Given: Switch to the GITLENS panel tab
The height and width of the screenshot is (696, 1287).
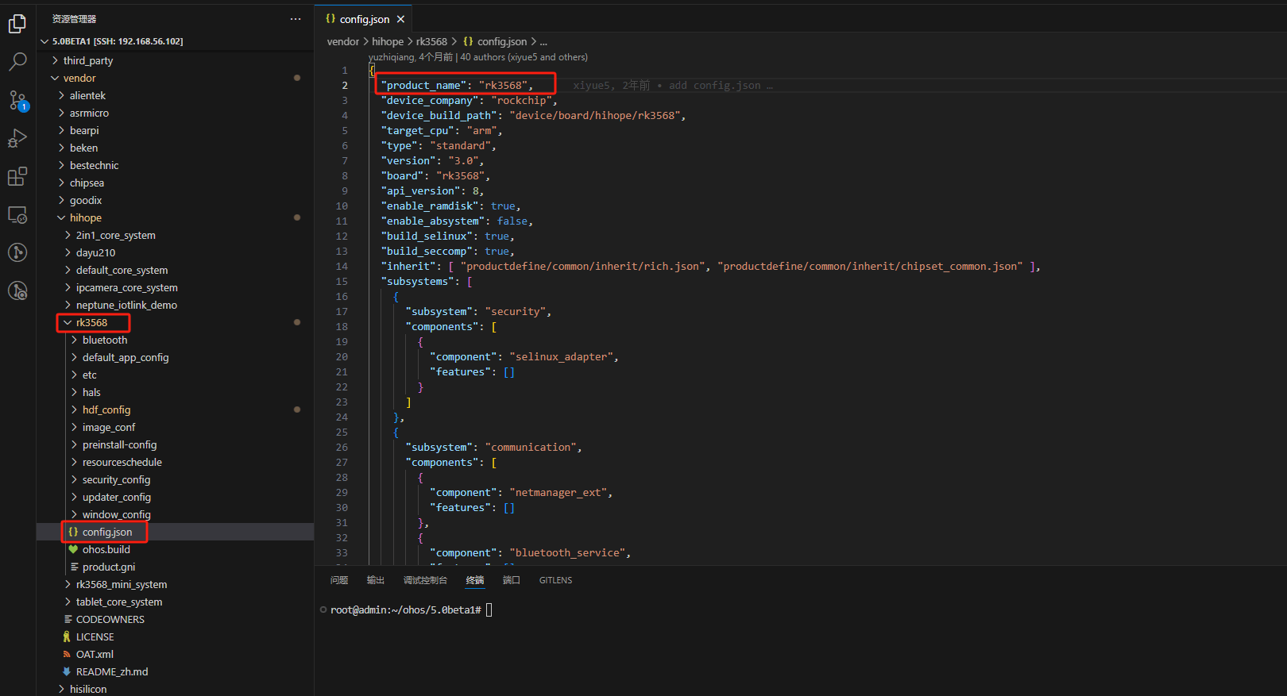Looking at the screenshot, I should [x=555, y=580].
